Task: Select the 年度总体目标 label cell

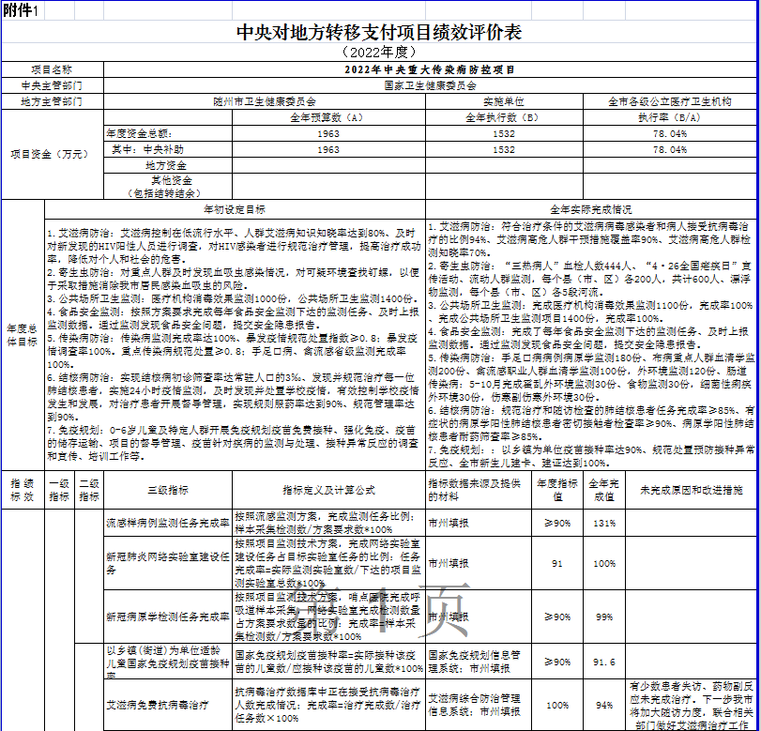Action: pos(23,335)
